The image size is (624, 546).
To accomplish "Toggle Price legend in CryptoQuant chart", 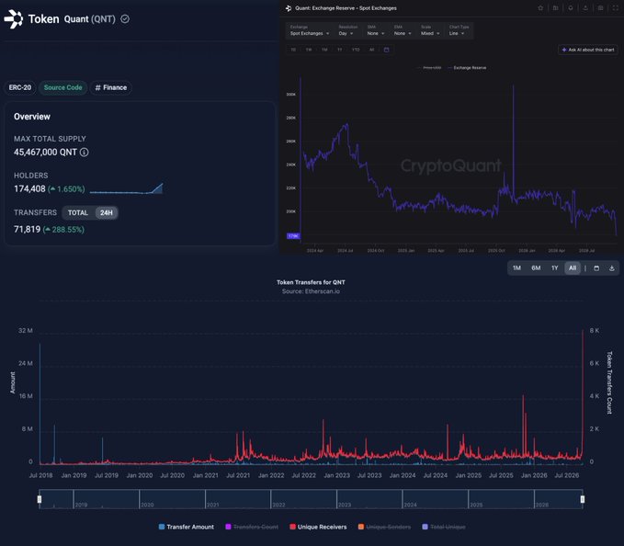I will pyautogui.click(x=428, y=68).
